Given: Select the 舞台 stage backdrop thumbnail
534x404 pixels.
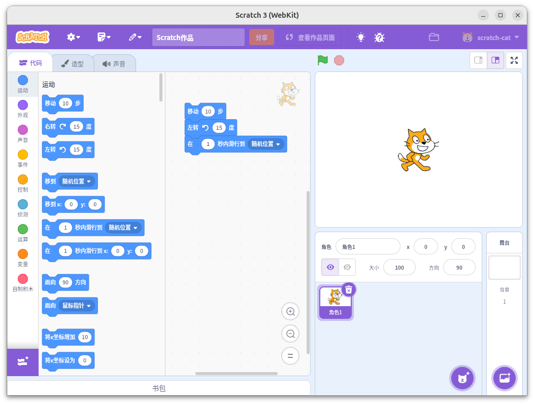Looking at the screenshot, I should pyautogui.click(x=505, y=268).
